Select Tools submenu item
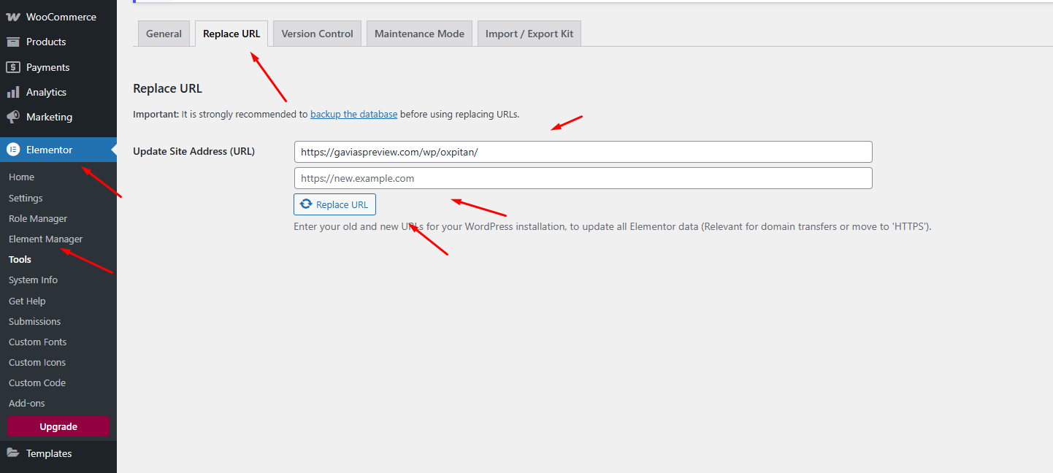The width and height of the screenshot is (1053, 473). 20,259
